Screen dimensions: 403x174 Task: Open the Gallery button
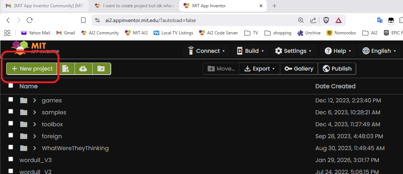tap(299, 69)
